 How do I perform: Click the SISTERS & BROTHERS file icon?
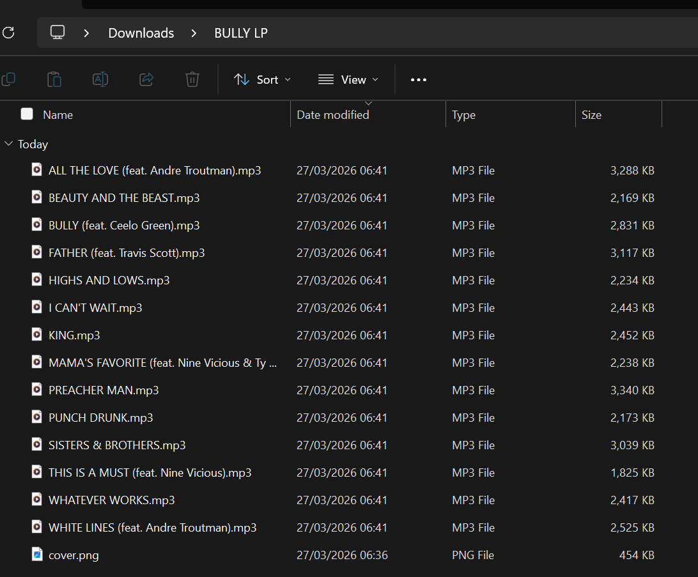click(37, 445)
